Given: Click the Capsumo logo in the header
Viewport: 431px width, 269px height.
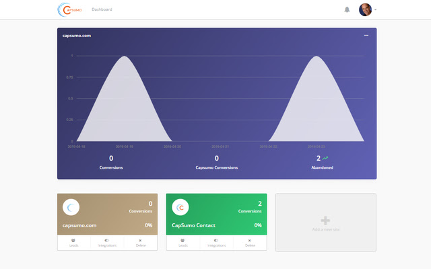Looking at the screenshot, I should [x=70, y=9].
